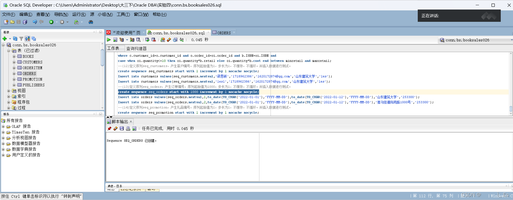Click the New file icon in main toolbar
The image size is (513, 200).
(x=6, y=22)
